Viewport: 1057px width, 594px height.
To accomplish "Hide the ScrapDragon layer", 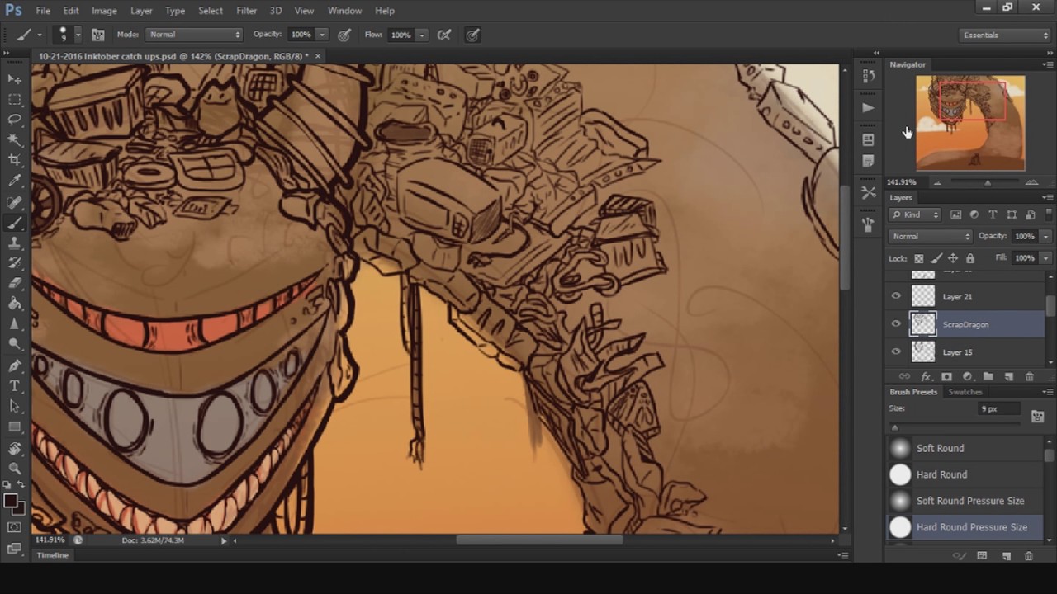I will tap(896, 324).
